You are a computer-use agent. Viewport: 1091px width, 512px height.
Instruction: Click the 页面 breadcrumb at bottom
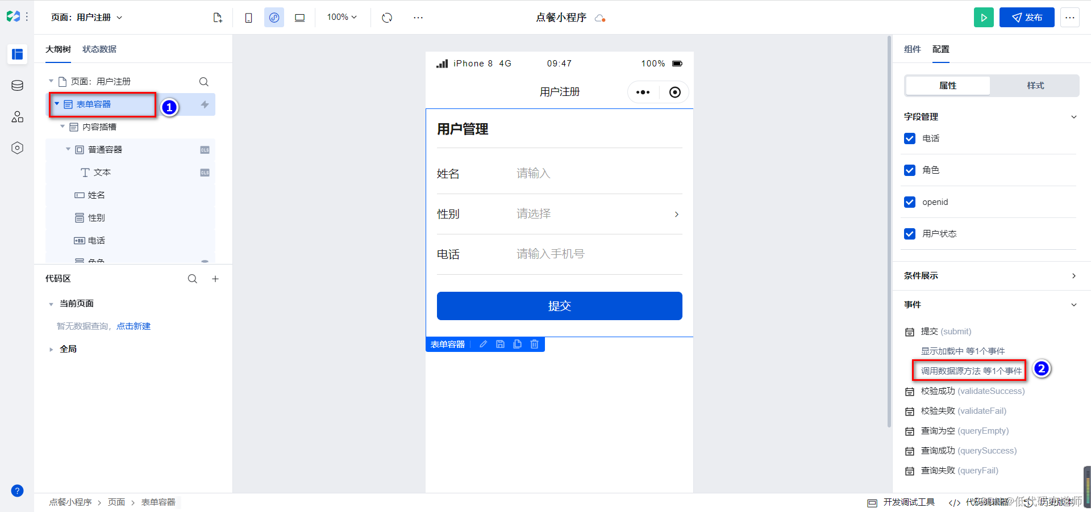click(116, 502)
